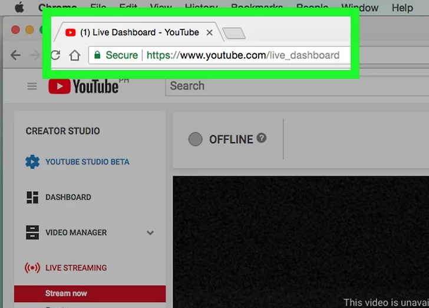Open a new tab with the blank tab button

(x=234, y=33)
